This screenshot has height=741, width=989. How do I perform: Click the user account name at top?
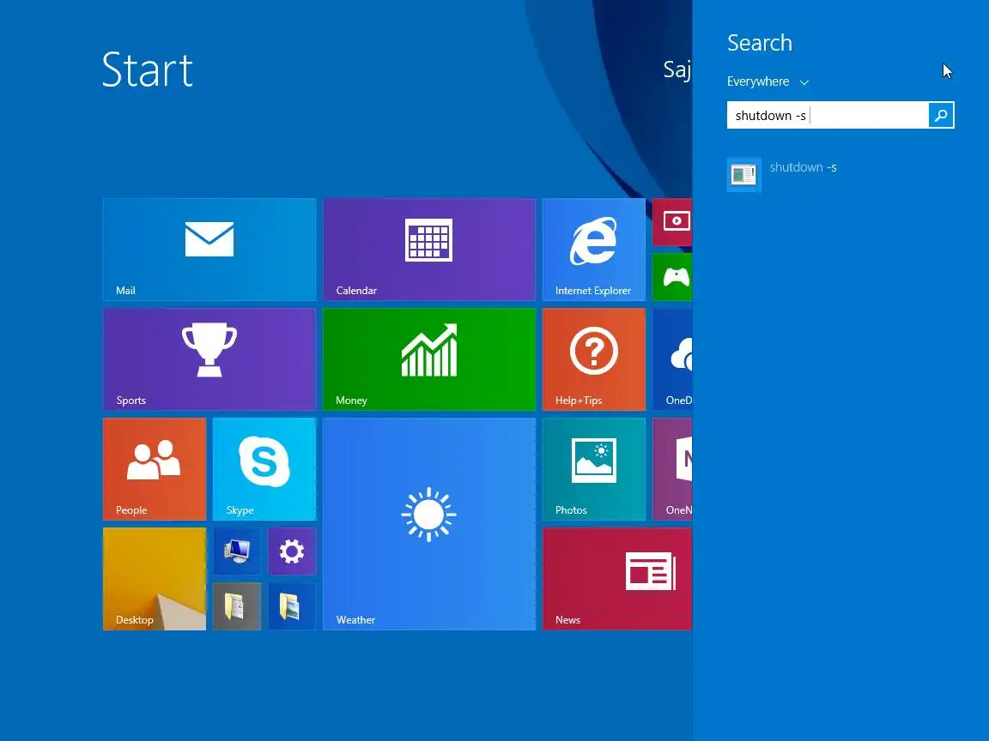tap(677, 69)
